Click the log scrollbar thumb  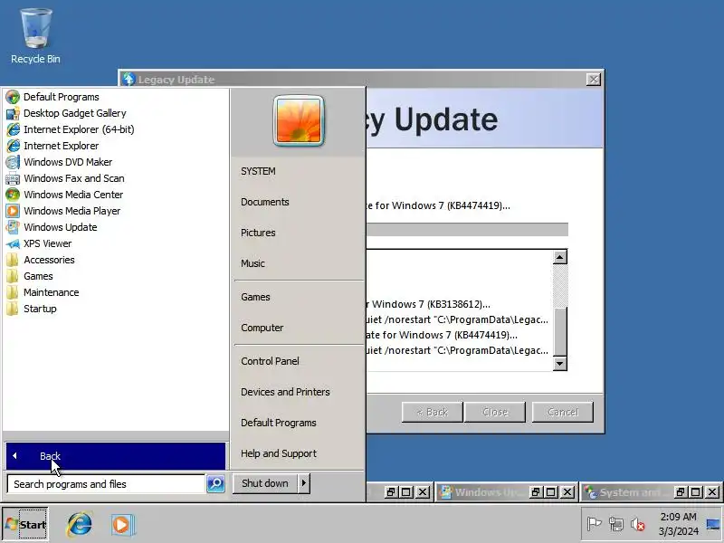(x=560, y=331)
